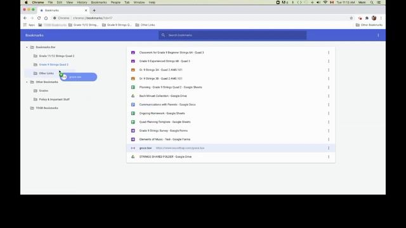This screenshot has width=406, height=228.
Task: Open the Bookmarks manager organize menu
Action: click(378, 35)
